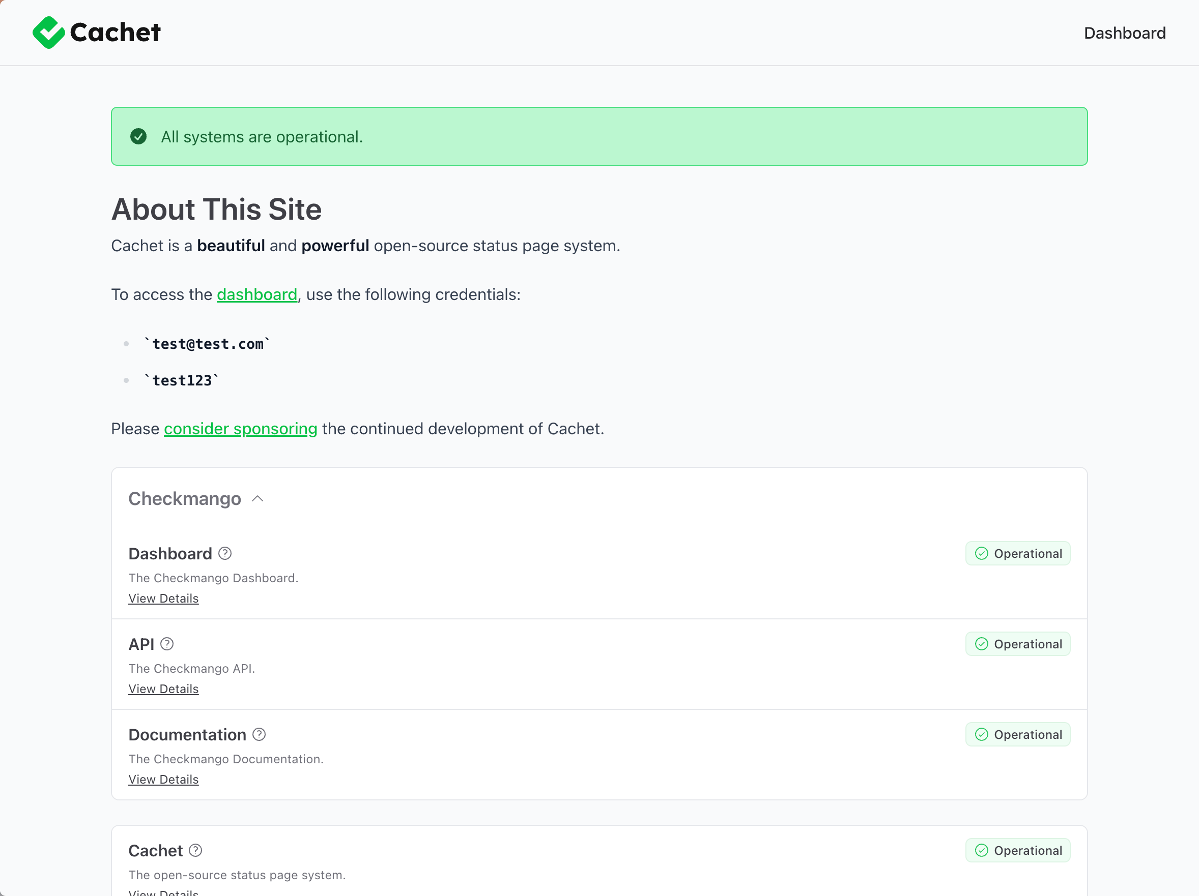Click the Cachet wordmark in header

pos(116,33)
